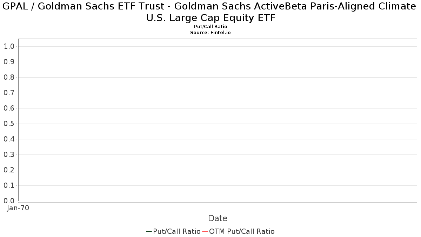
Task: Click the 0.7 y-axis tick label
Action: [9, 93]
